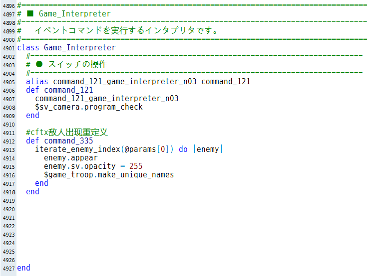This screenshot has height=276, width=367.
Task: Click the Game_Interpreter header comment text
Action: coord(75,14)
